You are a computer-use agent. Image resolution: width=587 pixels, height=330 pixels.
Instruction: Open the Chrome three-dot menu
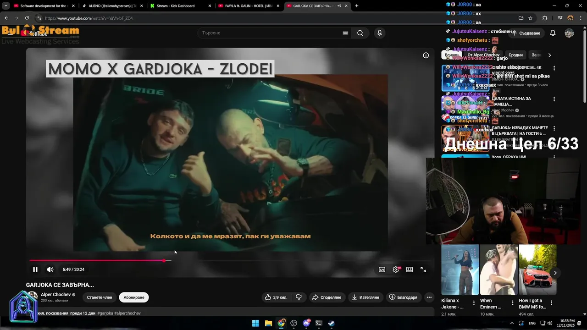(x=581, y=18)
